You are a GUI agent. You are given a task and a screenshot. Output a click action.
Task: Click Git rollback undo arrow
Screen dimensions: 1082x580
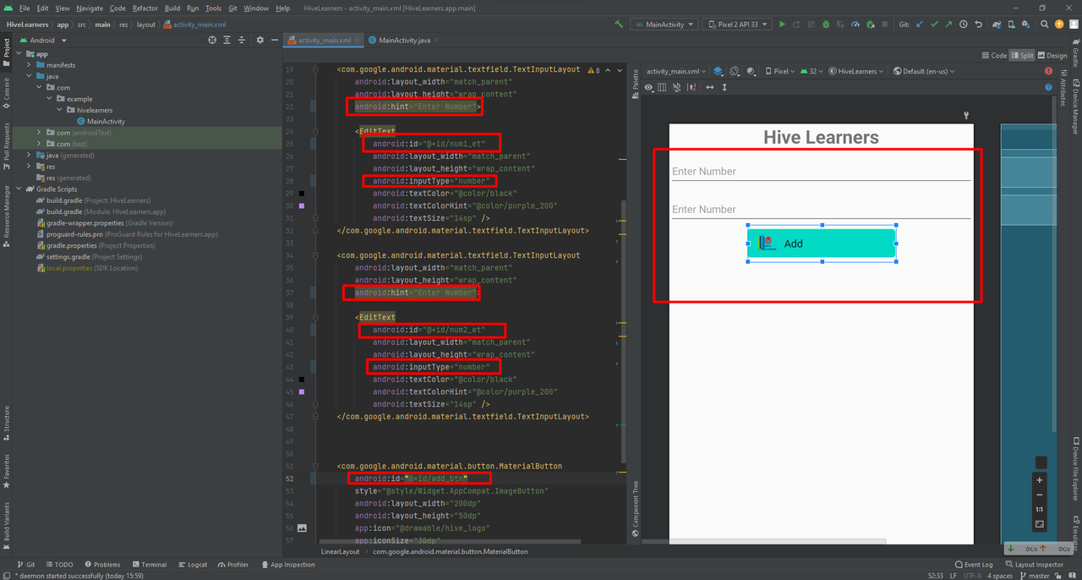(979, 25)
